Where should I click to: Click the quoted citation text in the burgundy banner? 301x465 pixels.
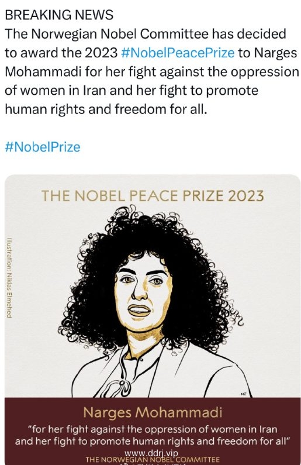(153, 435)
